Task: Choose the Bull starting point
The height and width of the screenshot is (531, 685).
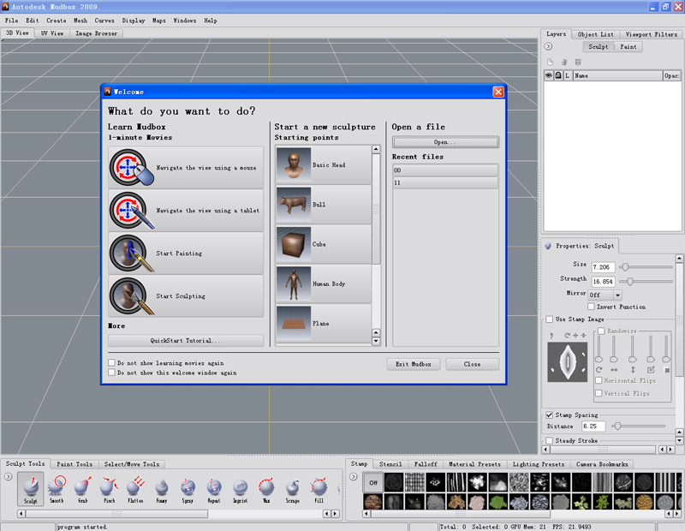Action: (x=324, y=205)
